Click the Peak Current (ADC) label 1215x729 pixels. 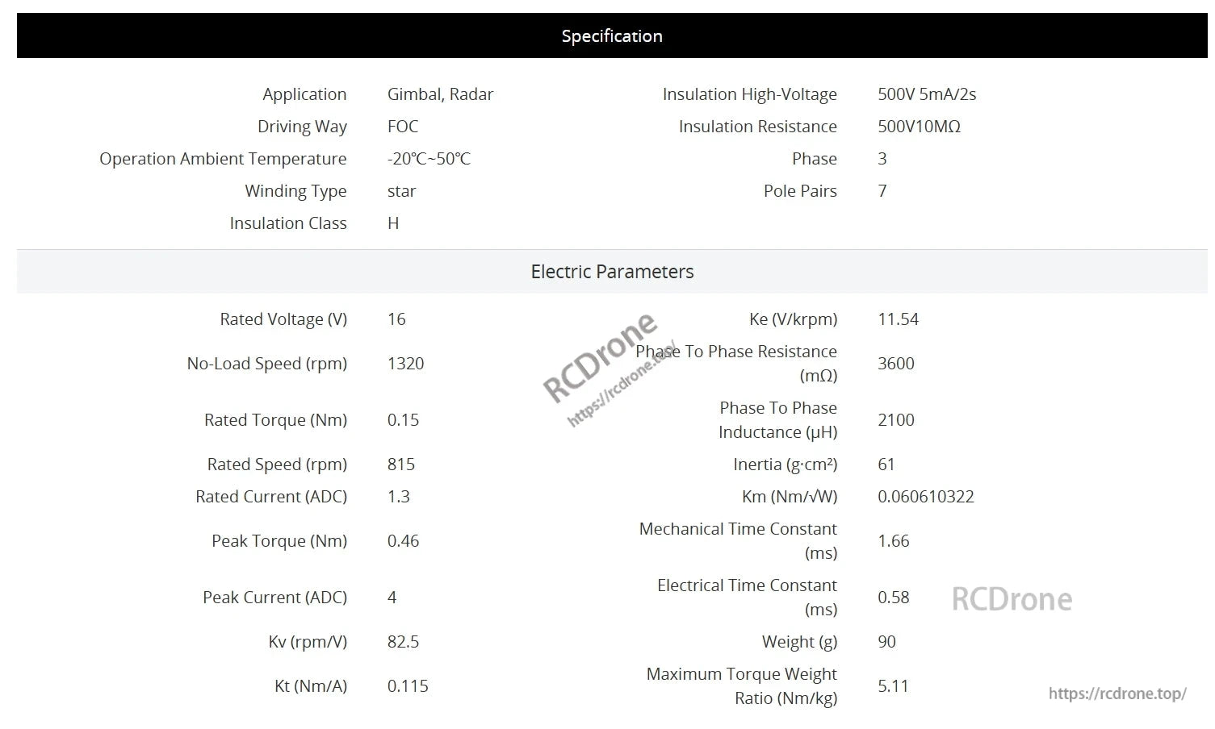(274, 598)
